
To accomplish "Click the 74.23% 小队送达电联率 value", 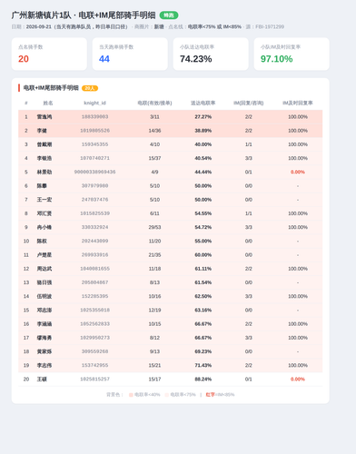I will coord(196,59).
